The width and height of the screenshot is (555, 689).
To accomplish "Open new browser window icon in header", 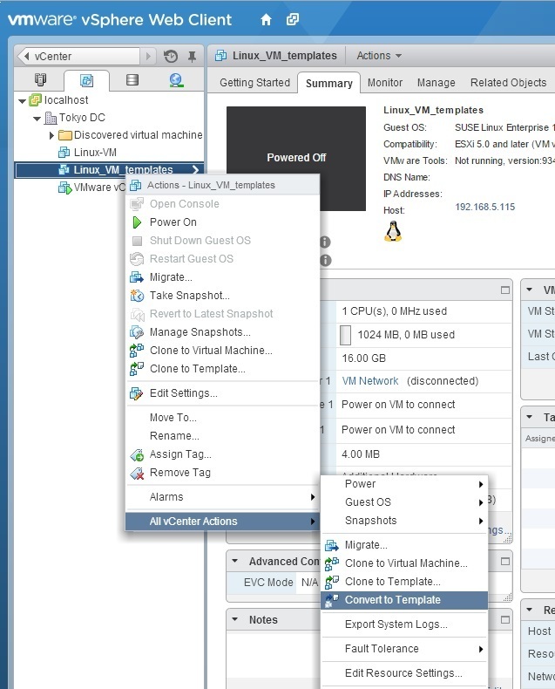I will pyautogui.click(x=293, y=19).
